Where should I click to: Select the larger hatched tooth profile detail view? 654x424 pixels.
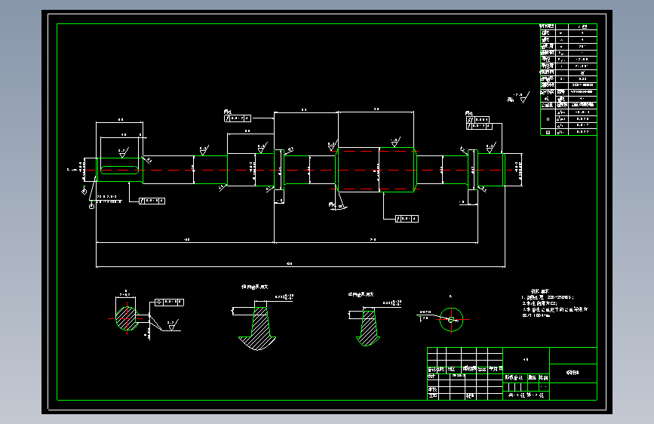pyautogui.click(x=257, y=328)
